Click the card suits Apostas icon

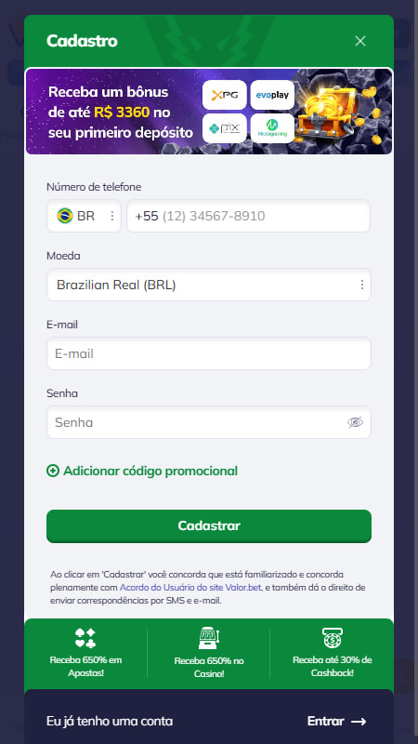85,638
